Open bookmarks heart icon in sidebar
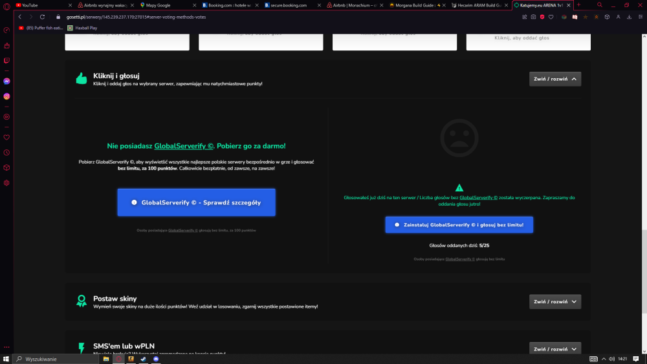 pyautogui.click(x=6, y=137)
